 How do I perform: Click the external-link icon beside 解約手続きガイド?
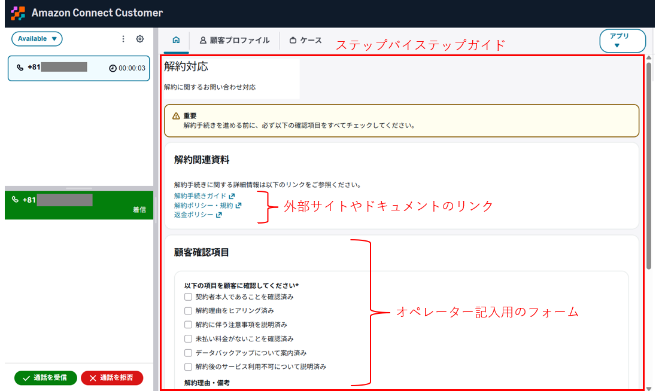pos(232,196)
